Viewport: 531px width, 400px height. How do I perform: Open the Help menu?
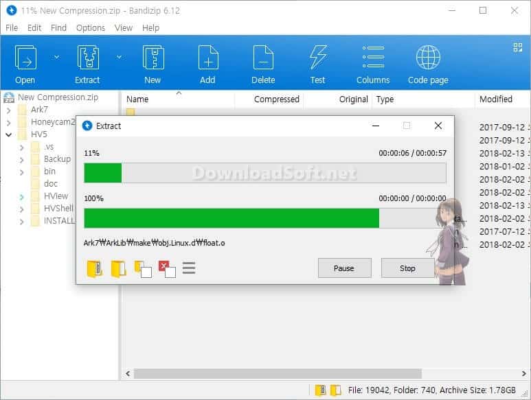click(x=150, y=27)
